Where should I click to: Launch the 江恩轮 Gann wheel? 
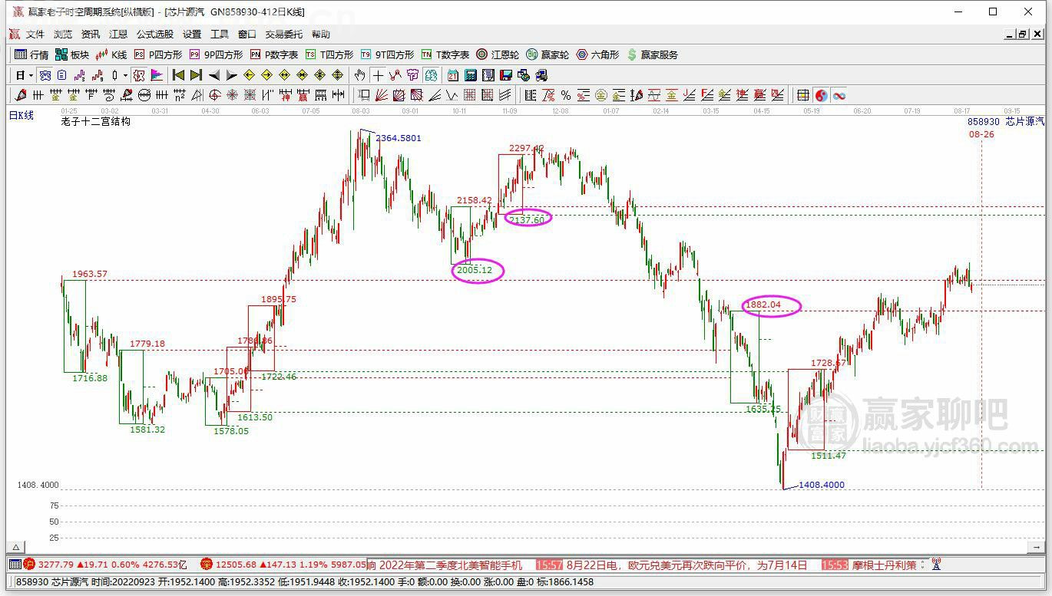[498, 54]
